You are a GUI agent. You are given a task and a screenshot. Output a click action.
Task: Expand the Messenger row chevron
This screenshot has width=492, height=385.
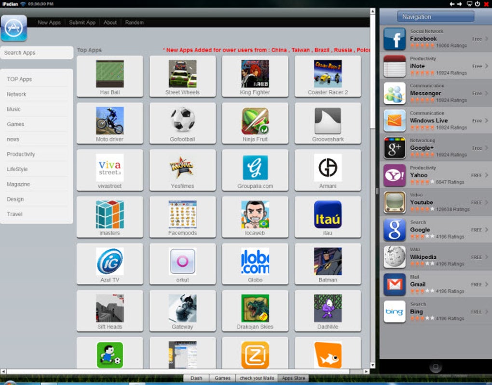coord(487,93)
